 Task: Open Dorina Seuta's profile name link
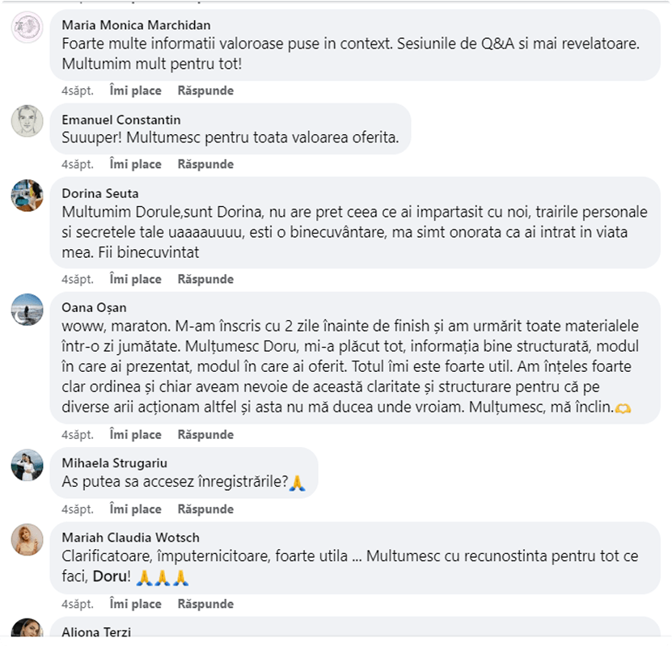[x=99, y=193]
